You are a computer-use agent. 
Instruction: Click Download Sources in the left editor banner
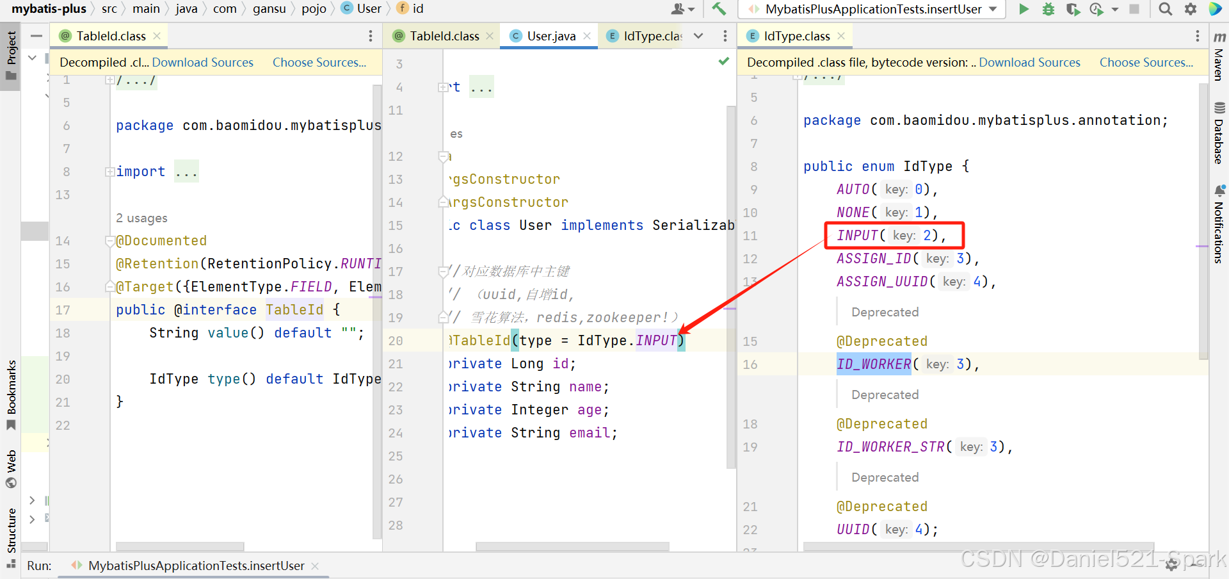click(203, 62)
